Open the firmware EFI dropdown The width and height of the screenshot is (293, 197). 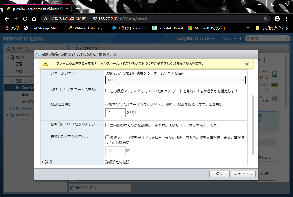coord(175,80)
